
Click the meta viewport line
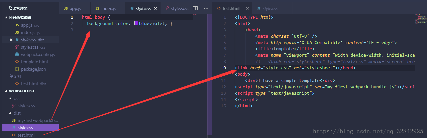(335, 55)
